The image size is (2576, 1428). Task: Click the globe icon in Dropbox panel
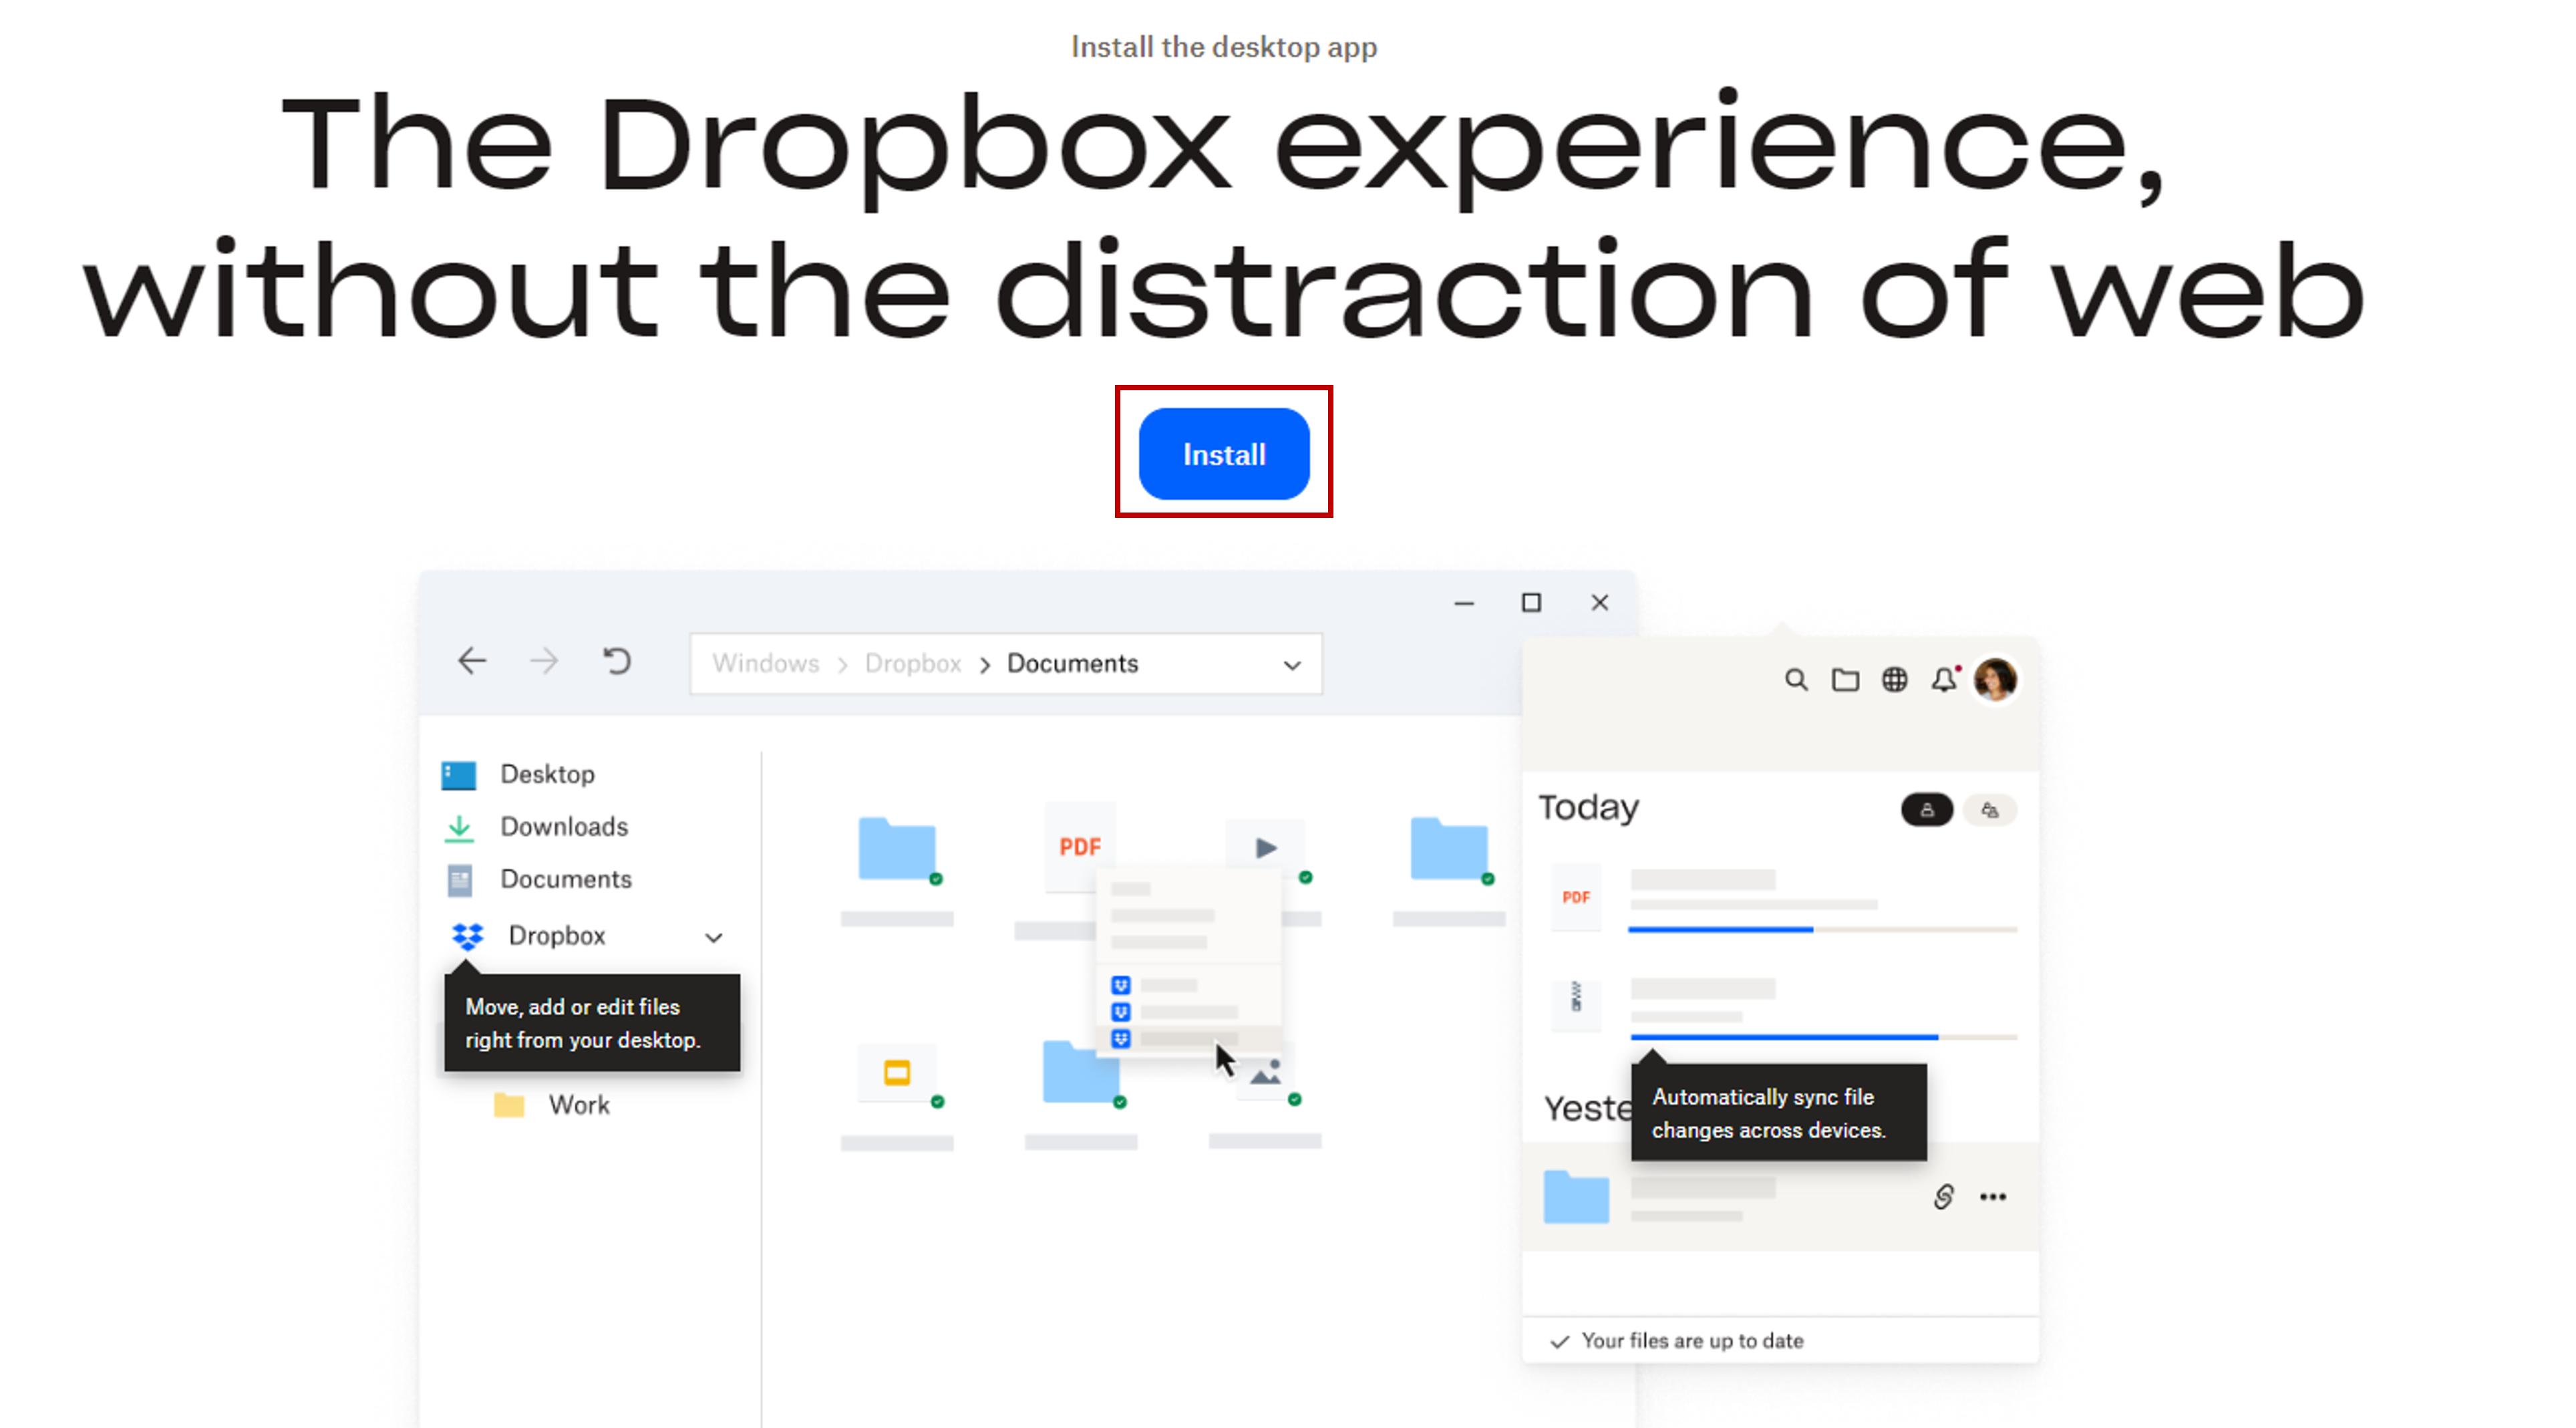(1894, 680)
